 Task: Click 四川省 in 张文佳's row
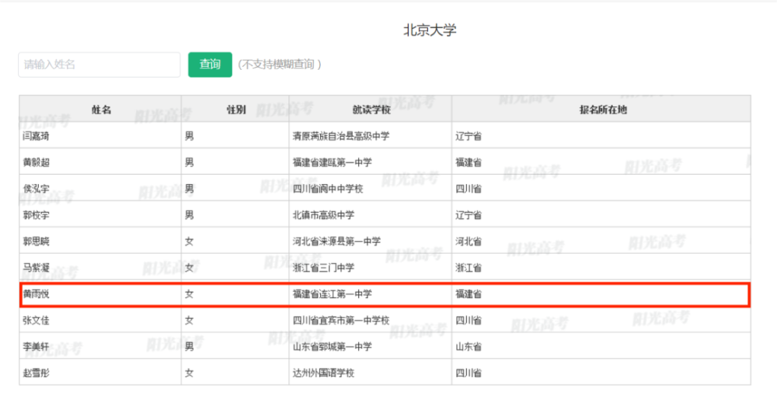tap(469, 321)
